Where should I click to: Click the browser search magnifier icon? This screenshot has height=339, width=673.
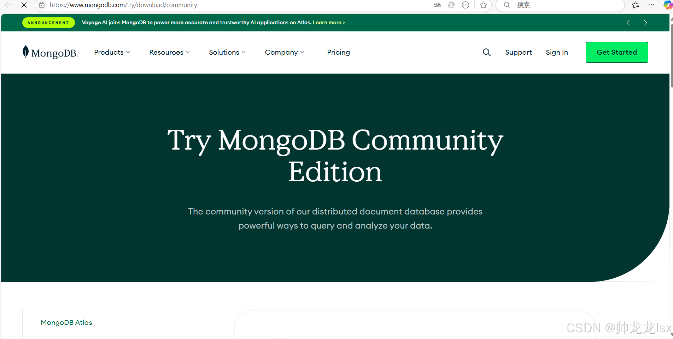(x=507, y=5)
